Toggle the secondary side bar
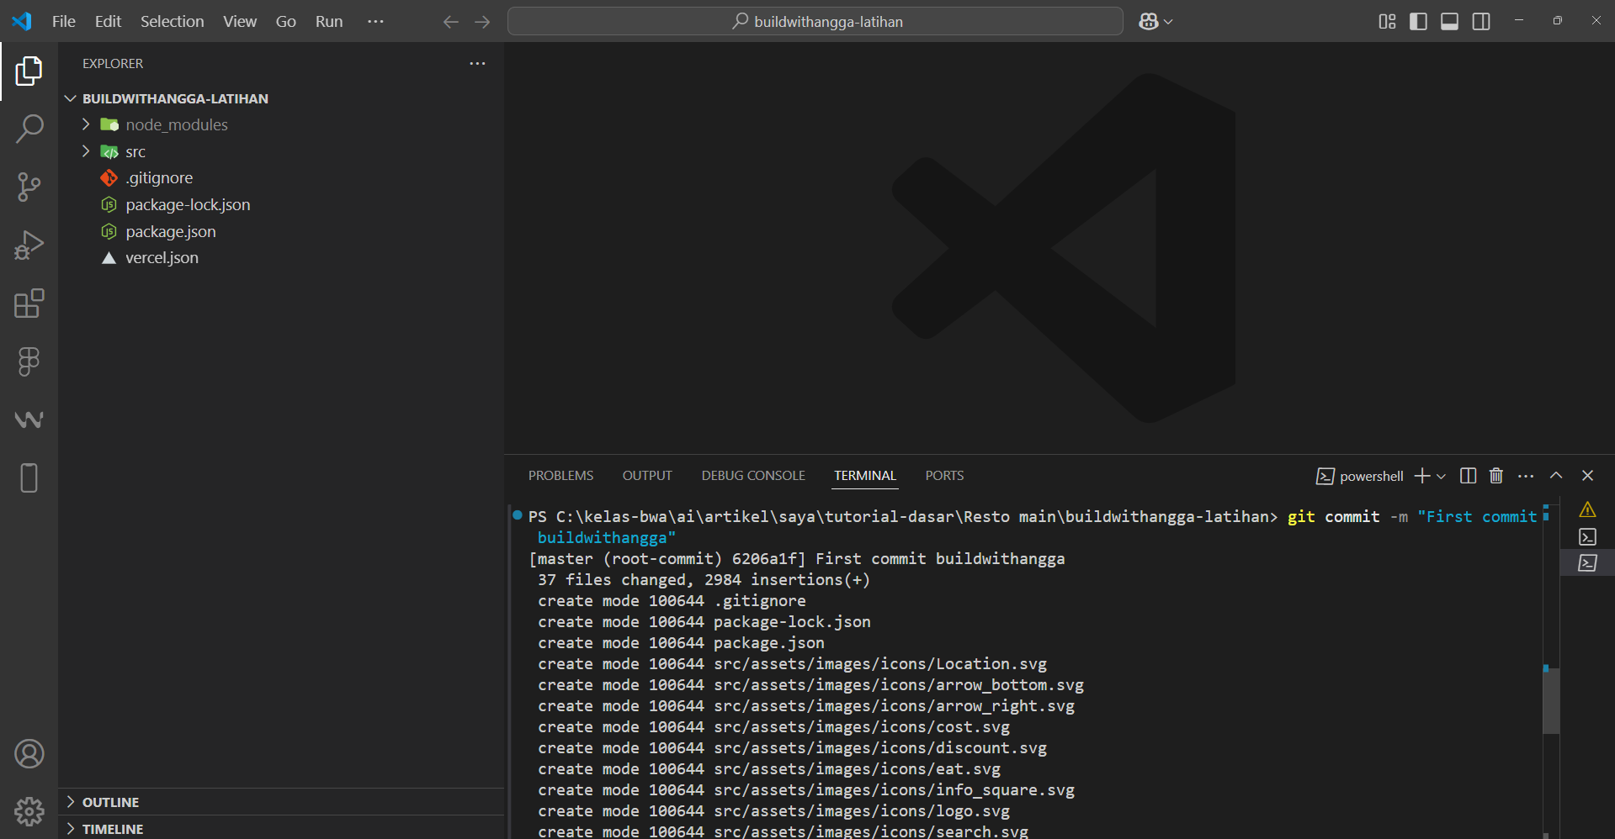Screen dimensions: 1615x839 [x=1481, y=22]
